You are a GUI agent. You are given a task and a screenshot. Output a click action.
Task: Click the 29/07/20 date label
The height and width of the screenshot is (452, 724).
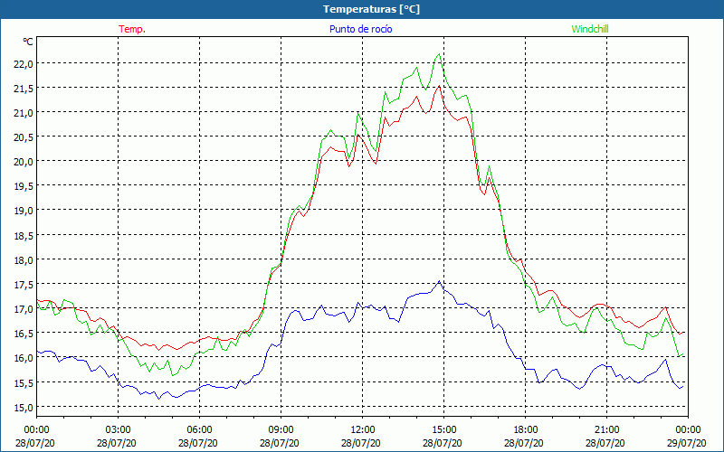pyautogui.click(x=687, y=443)
